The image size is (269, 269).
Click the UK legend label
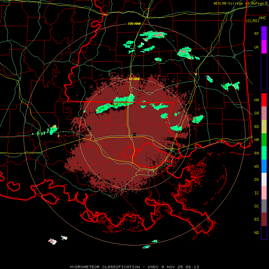coord(256,47)
